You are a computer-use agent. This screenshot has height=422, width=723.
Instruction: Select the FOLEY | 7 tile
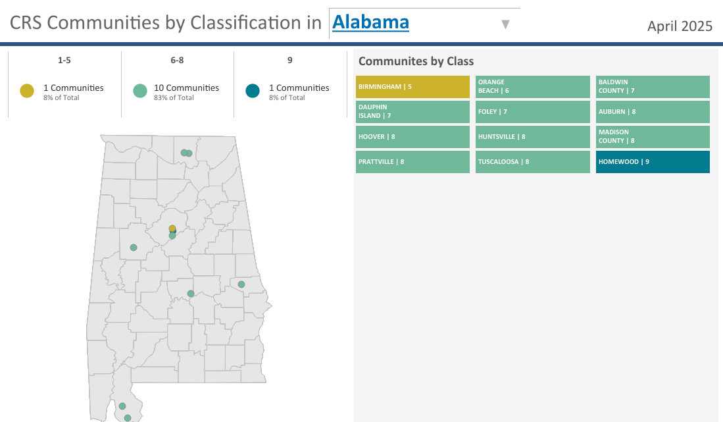tap(533, 112)
